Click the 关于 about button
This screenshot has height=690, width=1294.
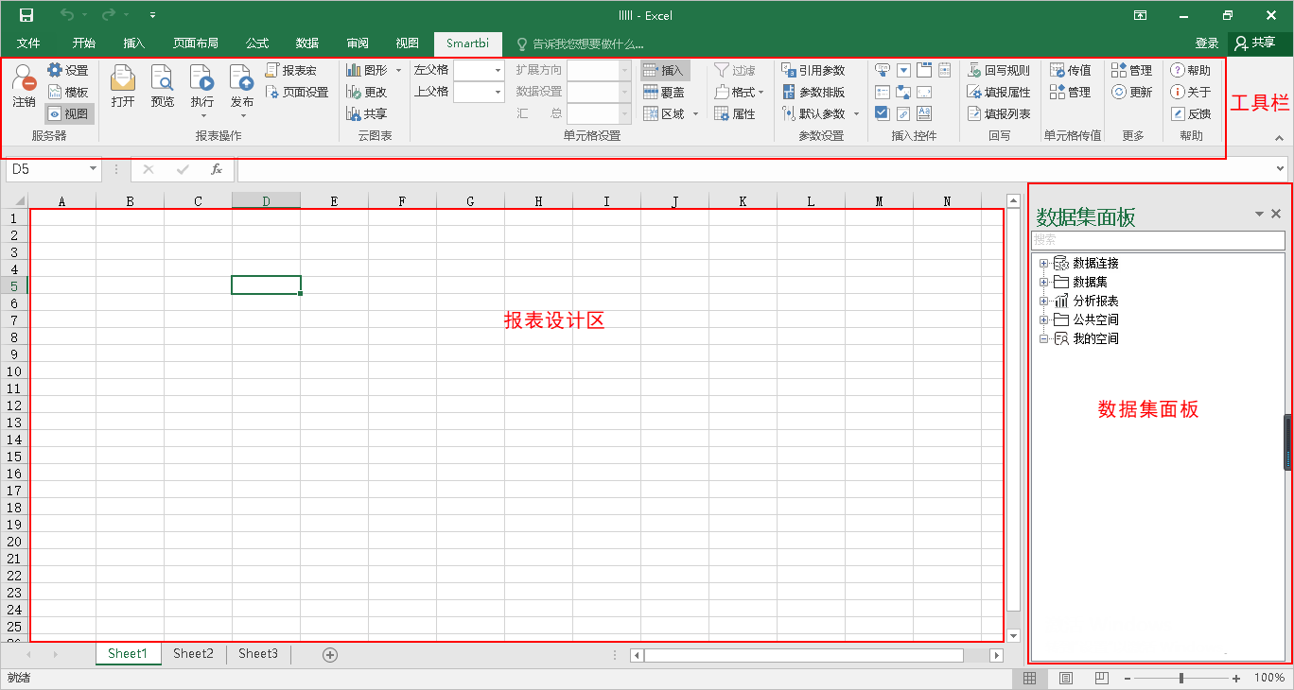(1191, 92)
